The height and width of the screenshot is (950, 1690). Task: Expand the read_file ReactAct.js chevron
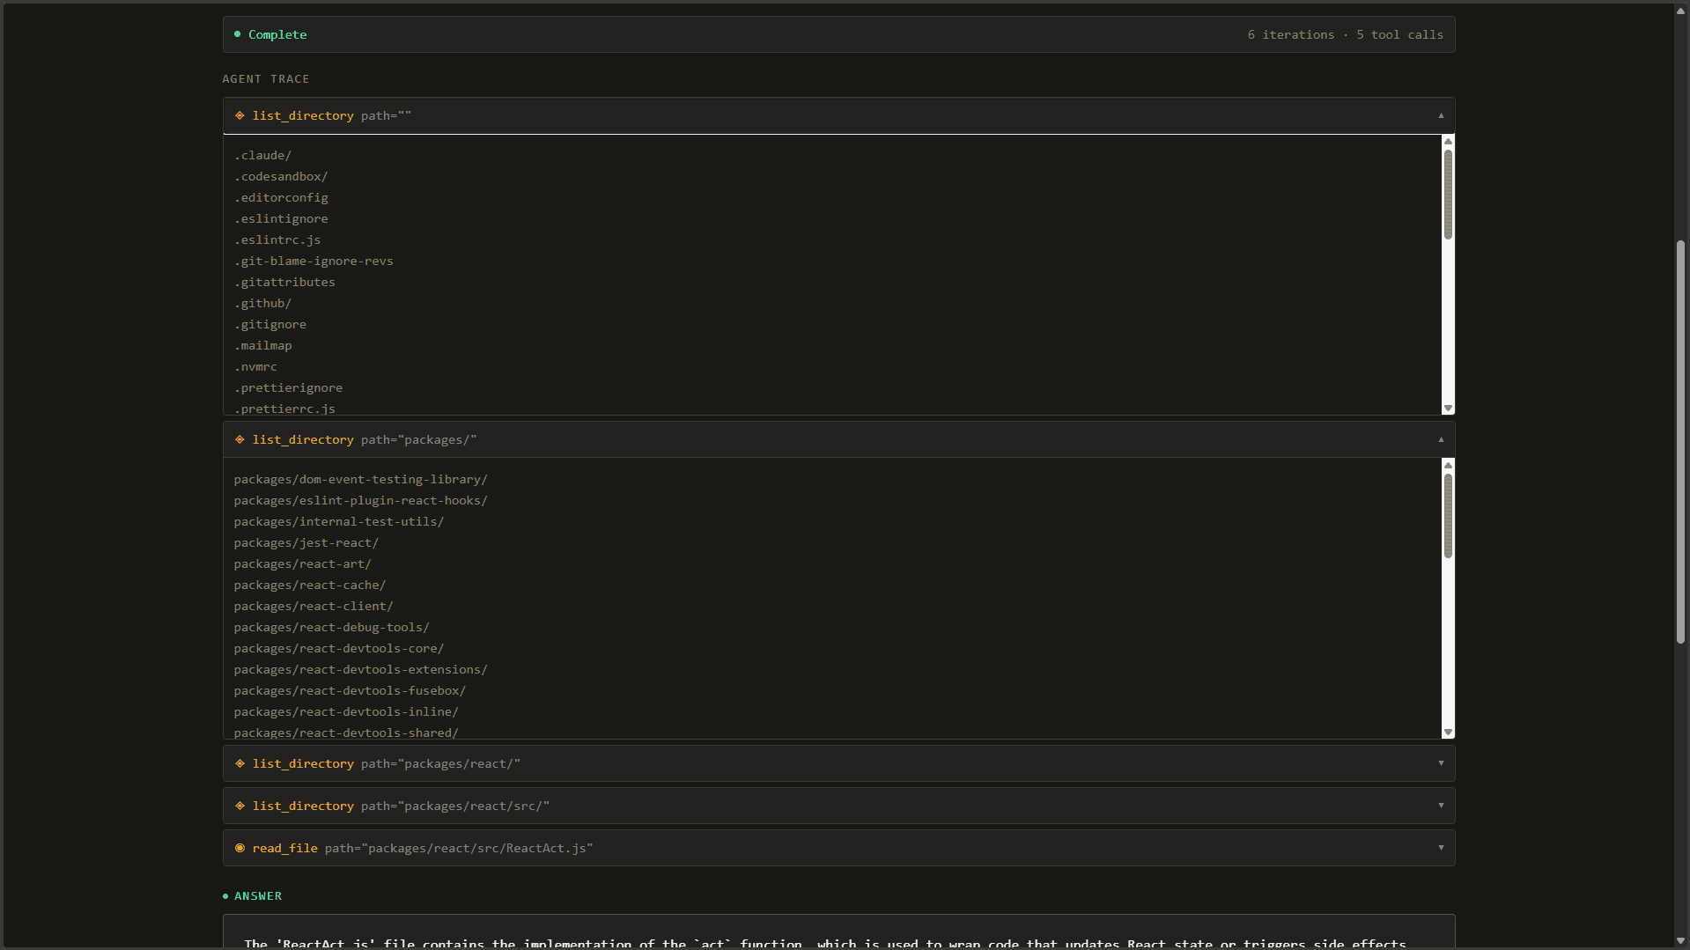(x=1441, y=848)
